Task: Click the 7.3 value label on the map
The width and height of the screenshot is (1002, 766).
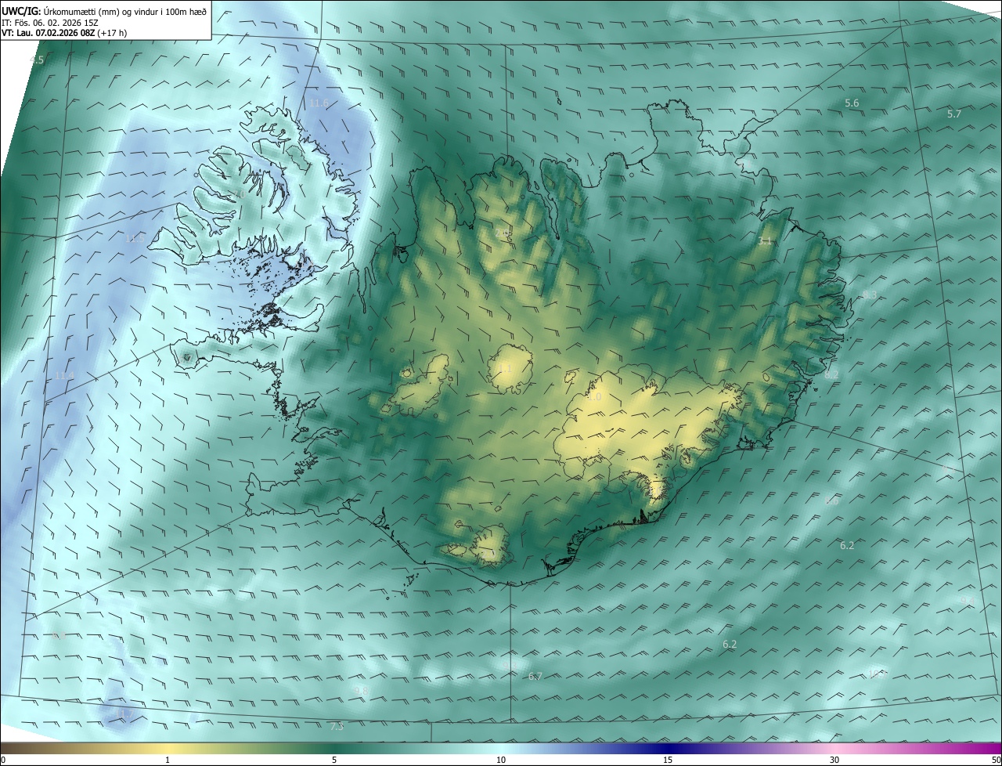Action: [337, 727]
